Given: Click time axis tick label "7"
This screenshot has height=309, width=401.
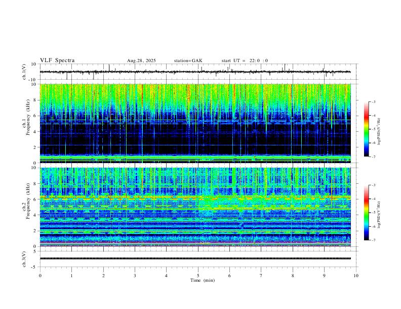Looking at the screenshot, I should coord(261,276).
